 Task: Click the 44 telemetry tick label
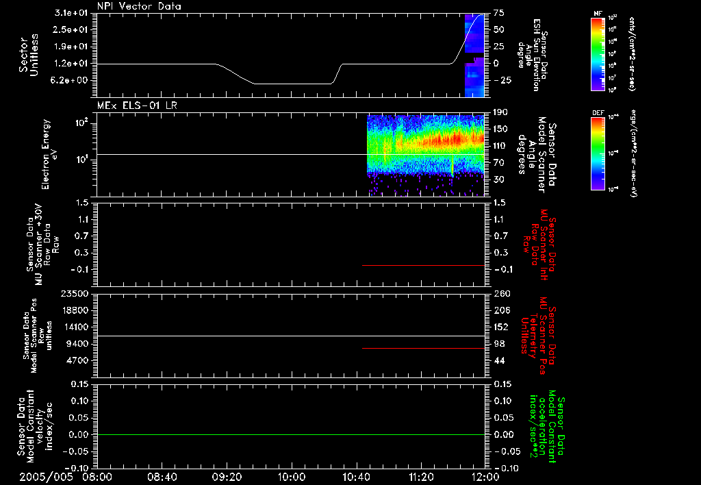pyautogui.click(x=499, y=360)
